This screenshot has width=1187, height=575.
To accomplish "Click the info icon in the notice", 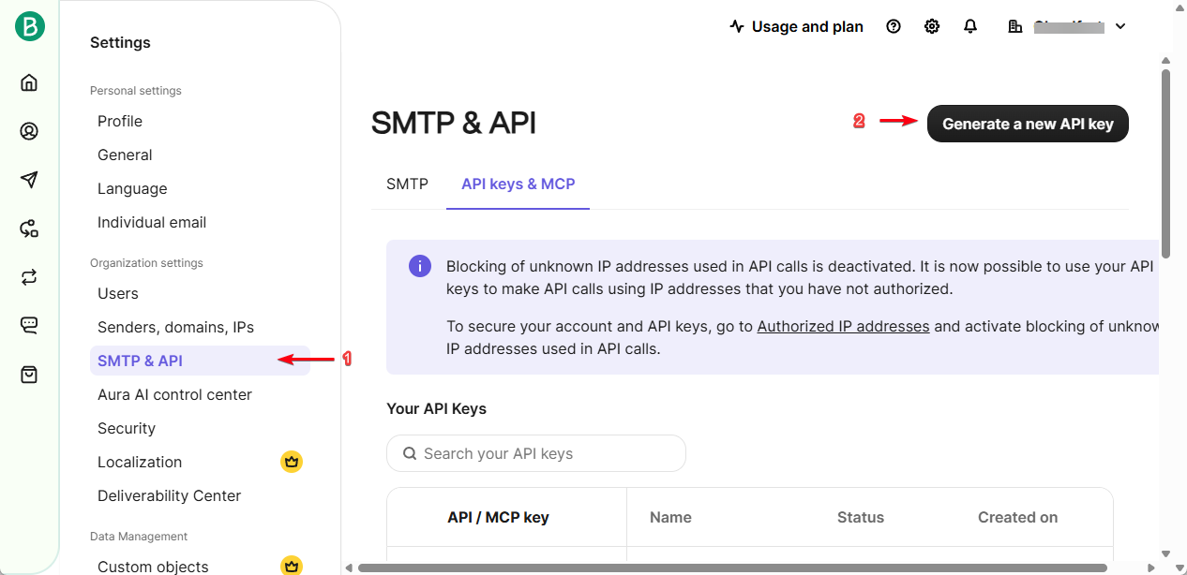I will point(420,266).
